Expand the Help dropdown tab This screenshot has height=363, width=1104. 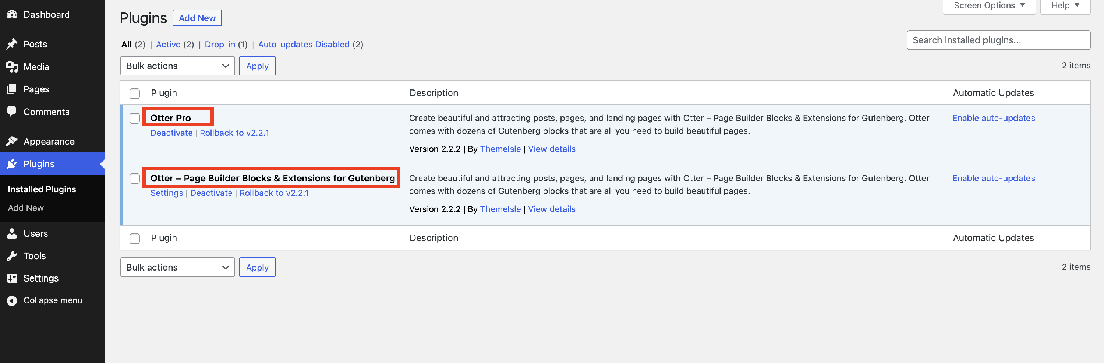[1065, 6]
